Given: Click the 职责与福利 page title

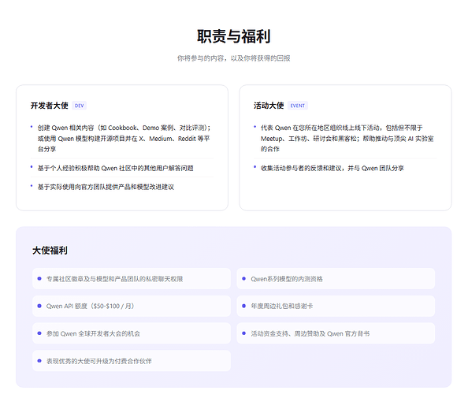Looking at the screenshot, I should pos(234,36).
